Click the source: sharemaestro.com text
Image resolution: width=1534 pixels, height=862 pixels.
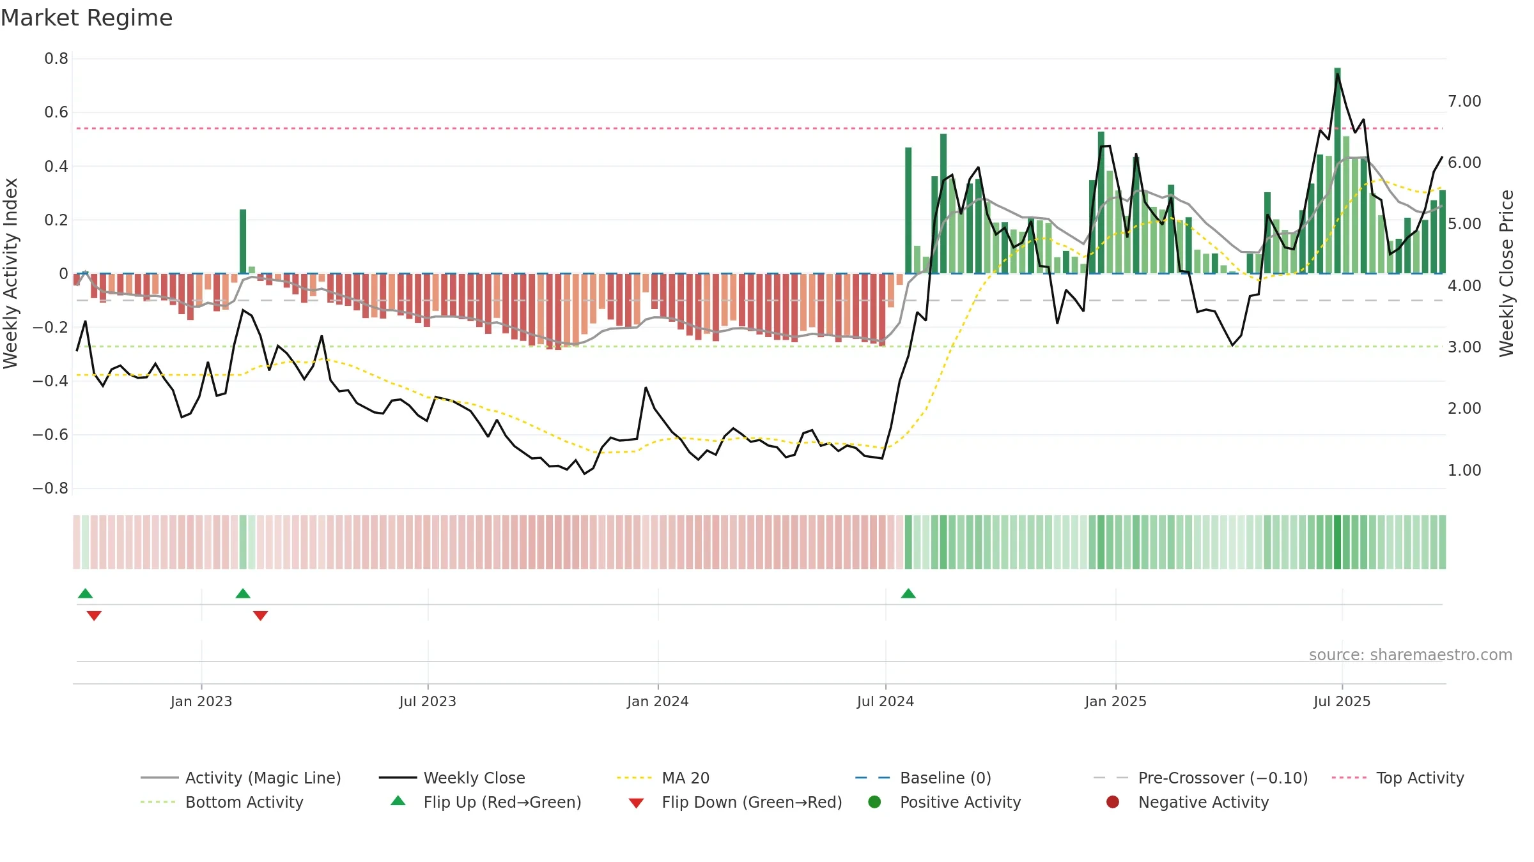pyautogui.click(x=1411, y=655)
